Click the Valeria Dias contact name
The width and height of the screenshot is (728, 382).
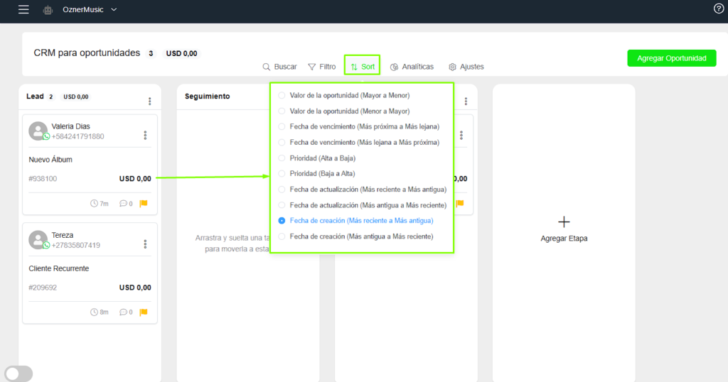(x=70, y=126)
